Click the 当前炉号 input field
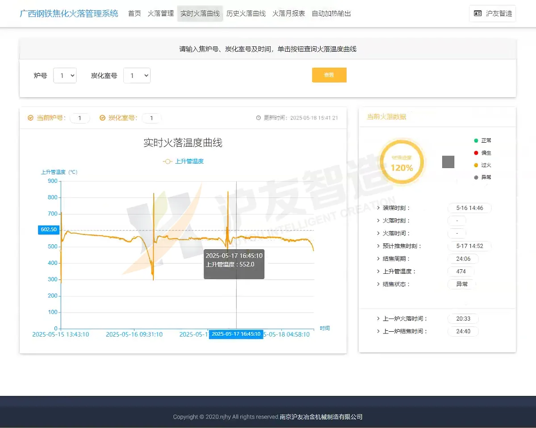The image size is (536, 428). pos(80,118)
